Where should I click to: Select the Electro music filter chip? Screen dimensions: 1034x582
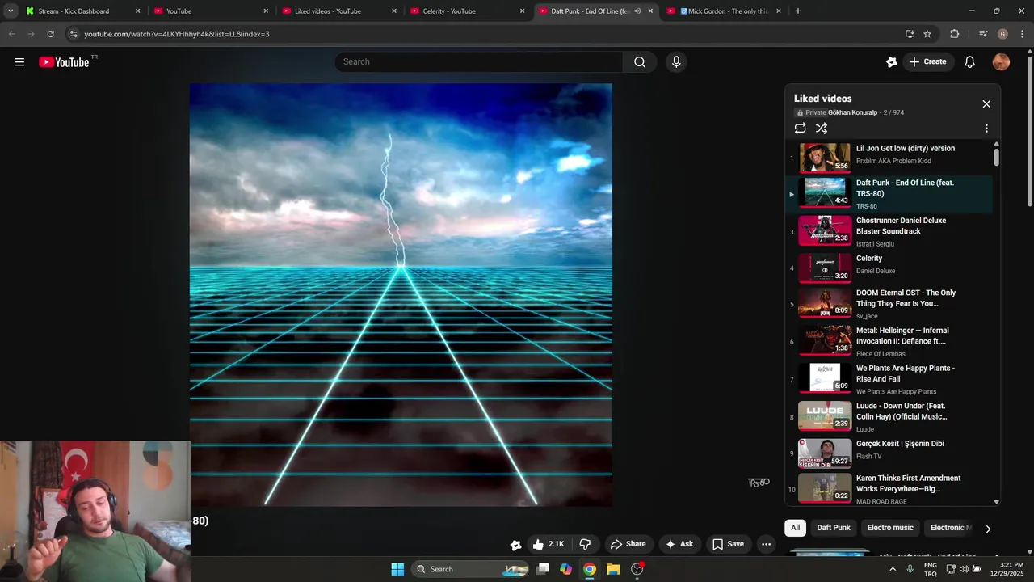[x=890, y=528]
